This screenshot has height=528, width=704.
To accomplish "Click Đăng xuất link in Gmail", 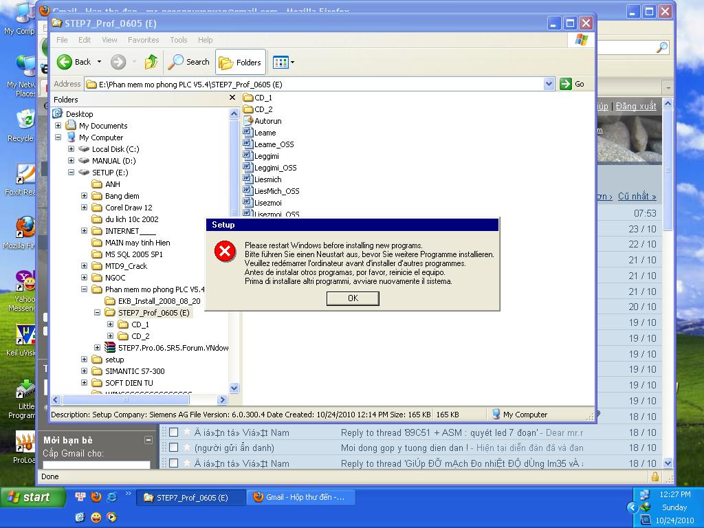I will click(636, 107).
